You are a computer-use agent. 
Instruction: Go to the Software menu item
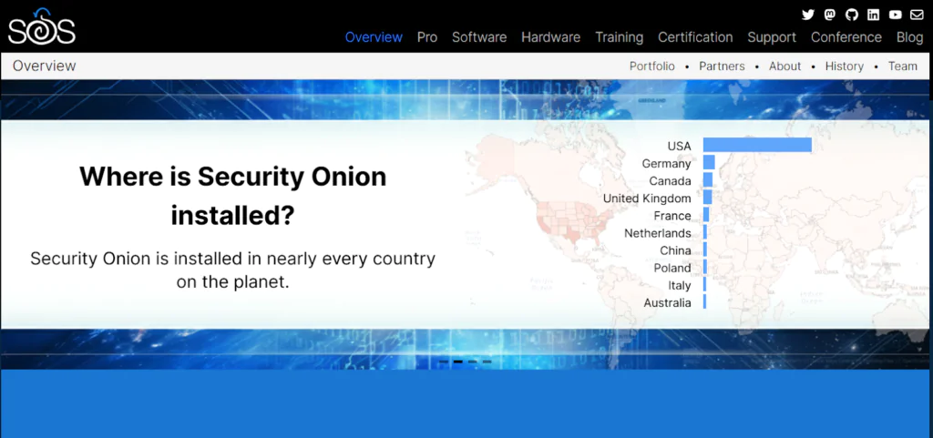(x=479, y=36)
